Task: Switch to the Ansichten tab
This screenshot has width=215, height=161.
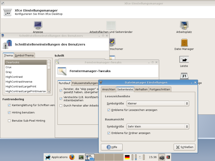Action: coord(109,90)
